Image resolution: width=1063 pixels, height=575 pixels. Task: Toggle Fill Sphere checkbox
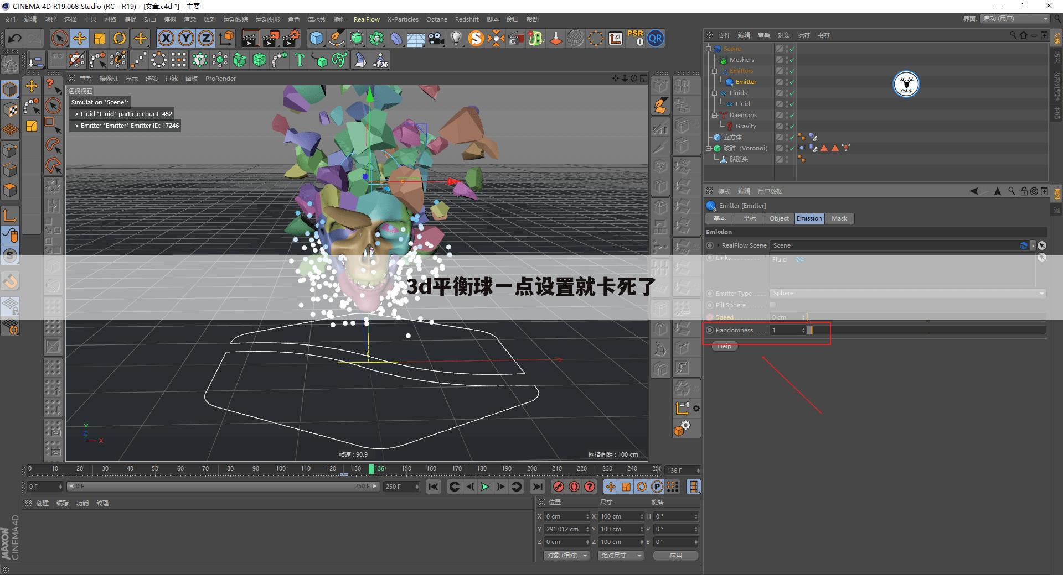click(x=772, y=305)
